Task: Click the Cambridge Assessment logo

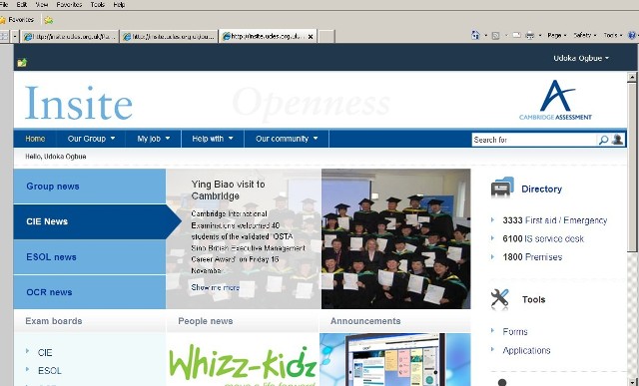Action: (x=555, y=100)
